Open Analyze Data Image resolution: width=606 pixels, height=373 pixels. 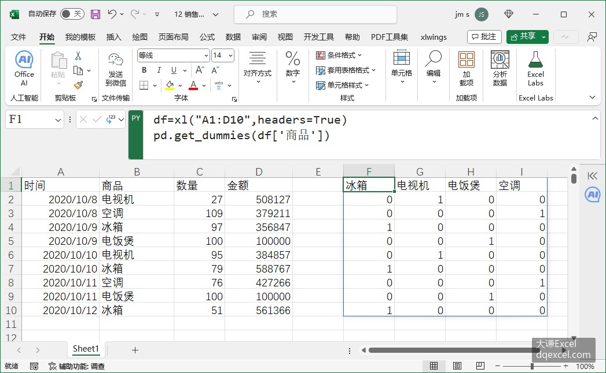click(500, 69)
